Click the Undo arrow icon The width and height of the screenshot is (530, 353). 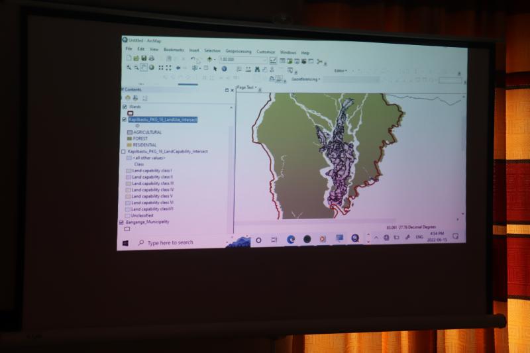(x=193, y=59)
